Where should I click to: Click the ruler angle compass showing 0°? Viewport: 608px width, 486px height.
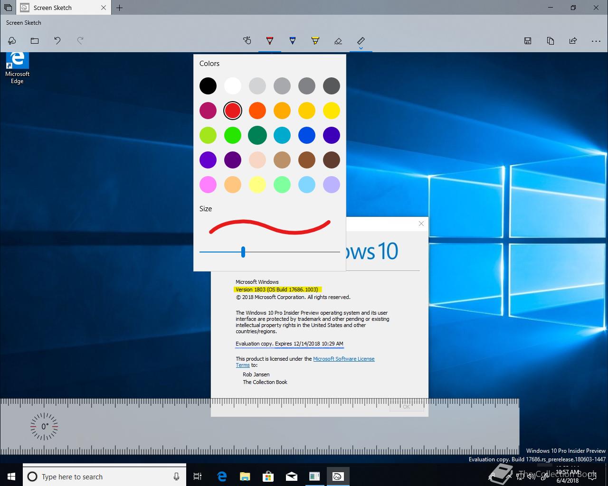pyautogui.click(x=44, y=426)
